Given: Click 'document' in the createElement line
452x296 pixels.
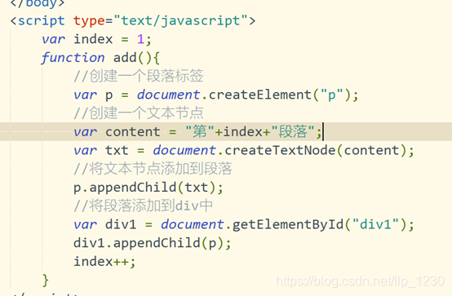Looking at the screenshot, I should tap(168, 95).
